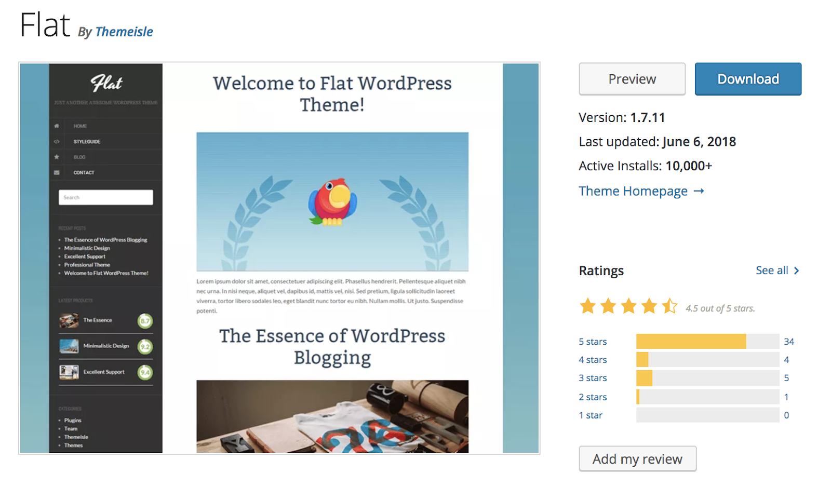Click the 5 stars rating bar
831x487 pixels.
(x=708, y=341)
